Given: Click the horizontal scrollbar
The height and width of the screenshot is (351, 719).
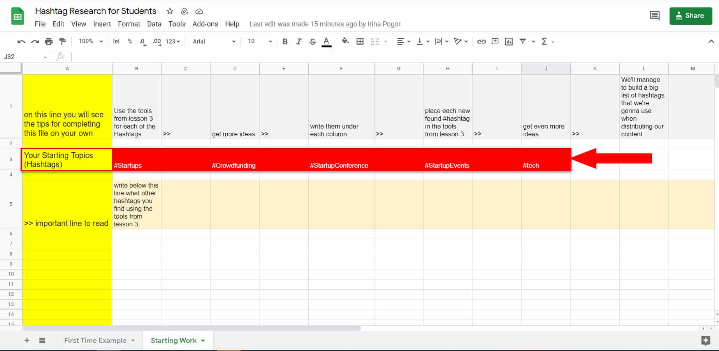Looking at the screenshot, I should pos(192,328).
